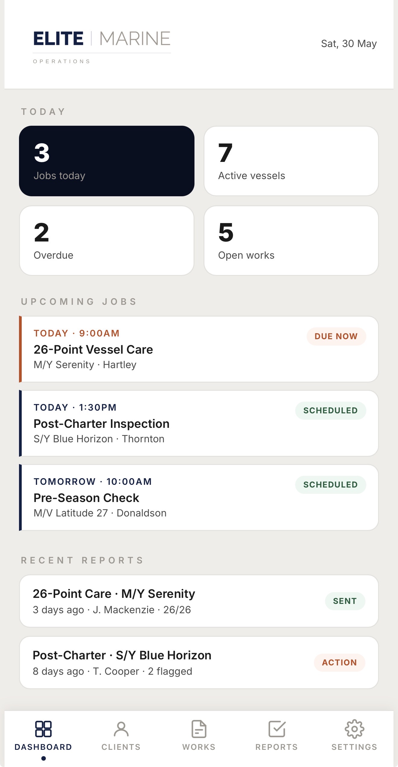Open the 26-Point Care M/Y Serenity report
The width and height of the screenshot is (398, 767).
coord(199,601)
